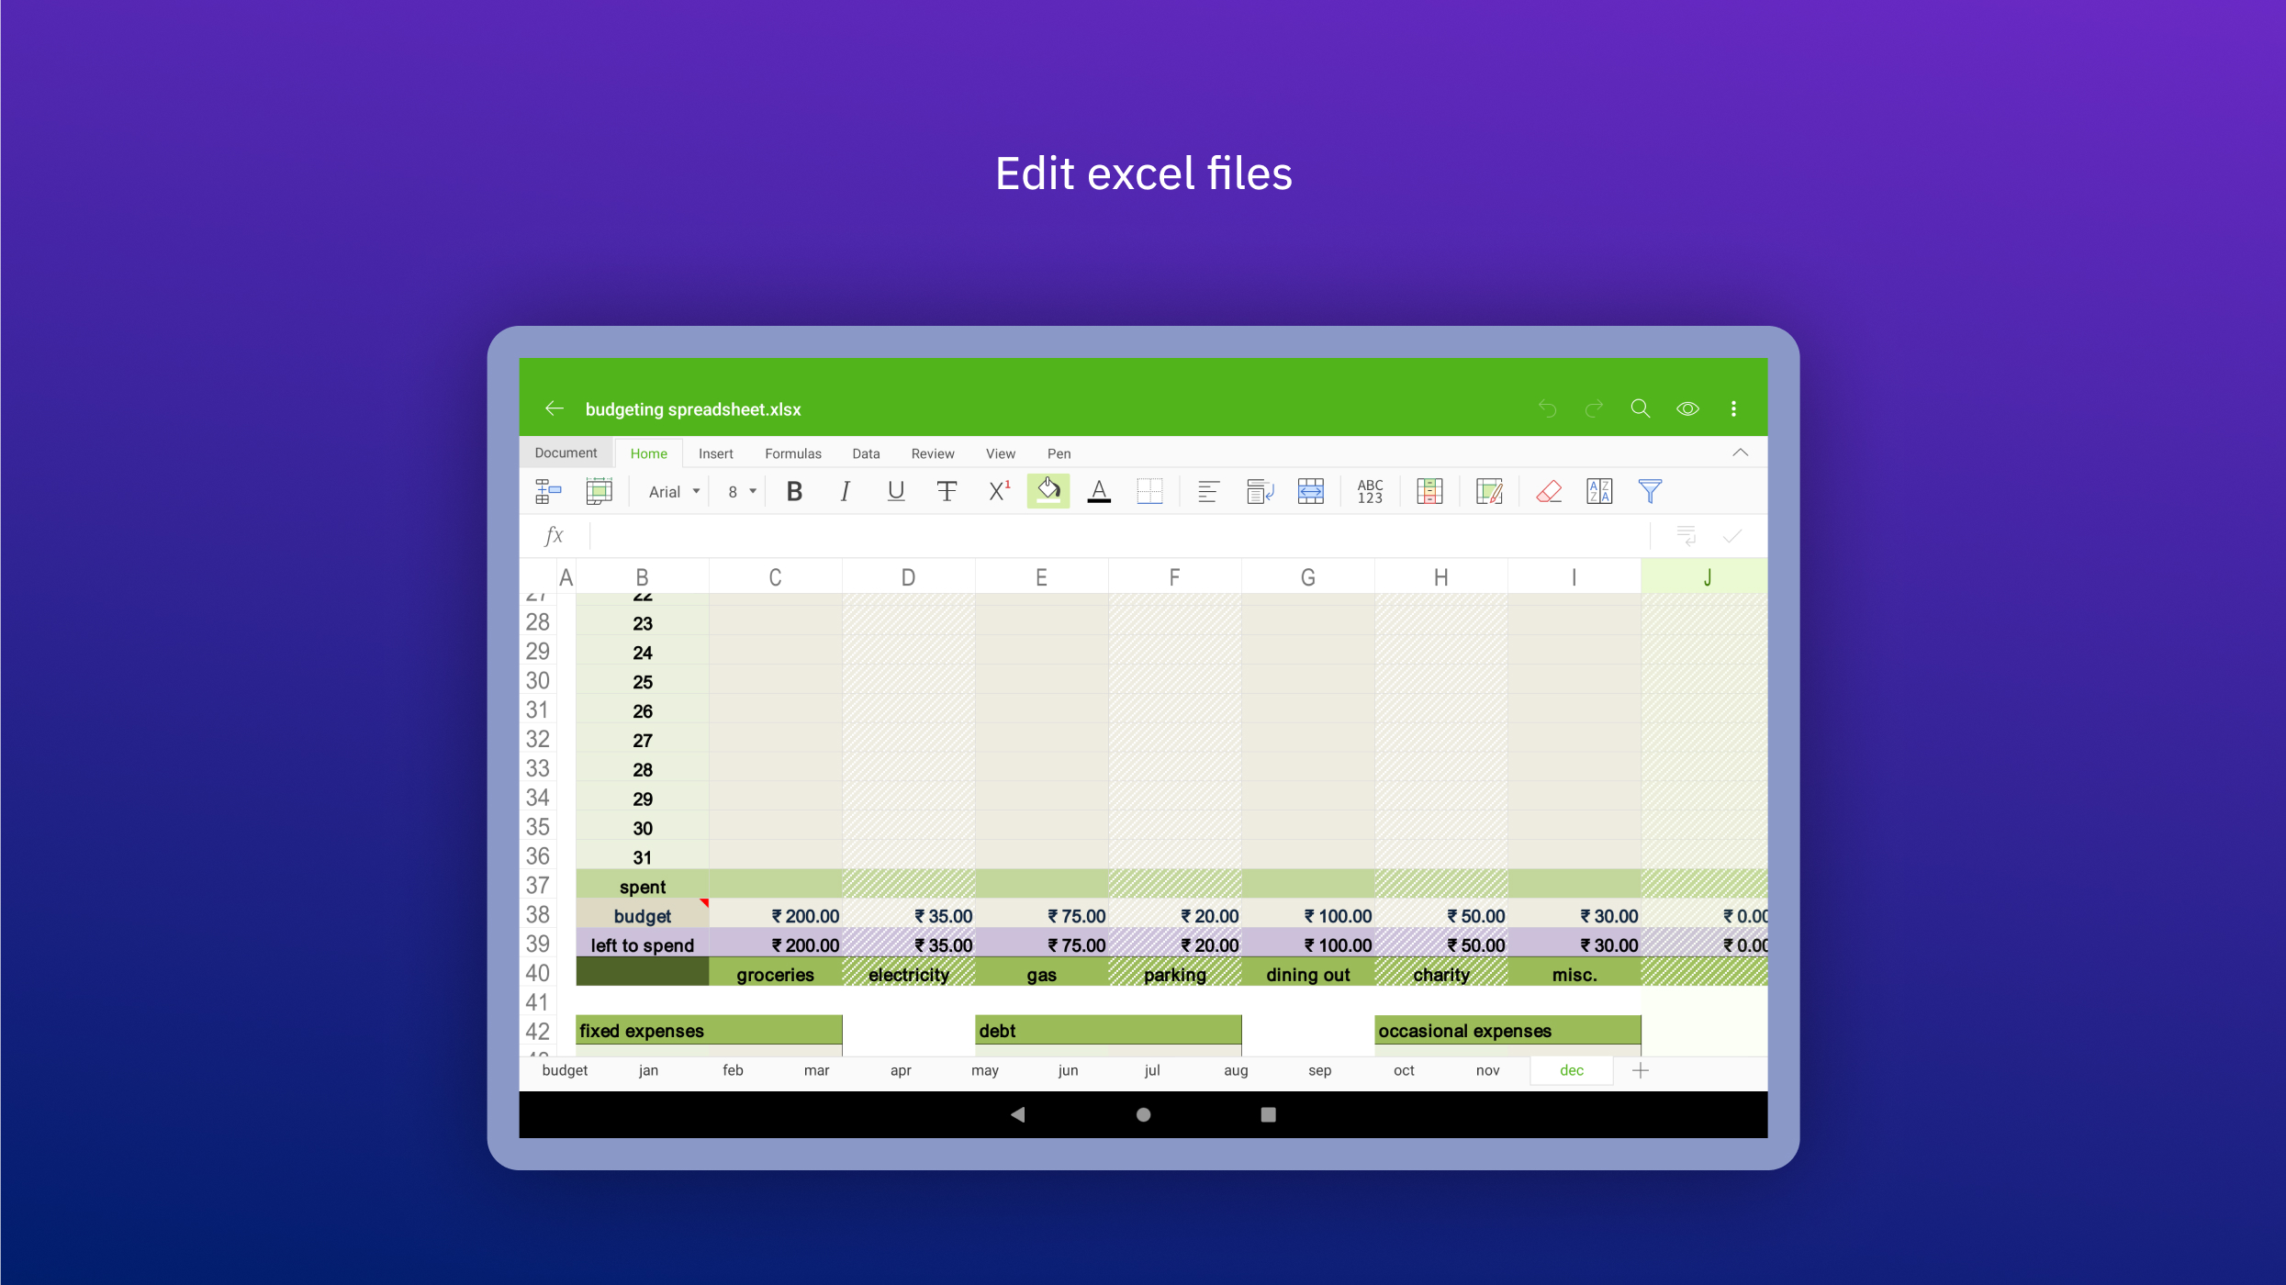The image size is (2286, 1285).
Task: Click the debt heading cell
Action: coord(1108,1031)
